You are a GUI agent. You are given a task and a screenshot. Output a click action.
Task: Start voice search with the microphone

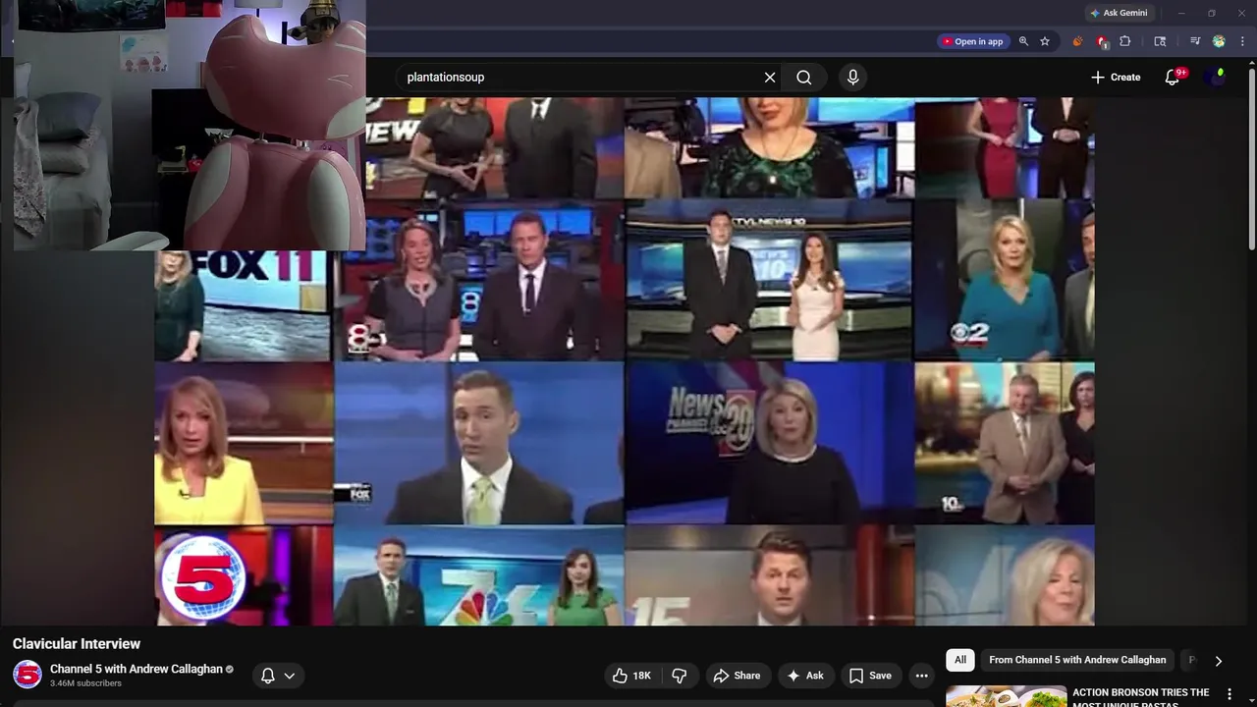852,78
